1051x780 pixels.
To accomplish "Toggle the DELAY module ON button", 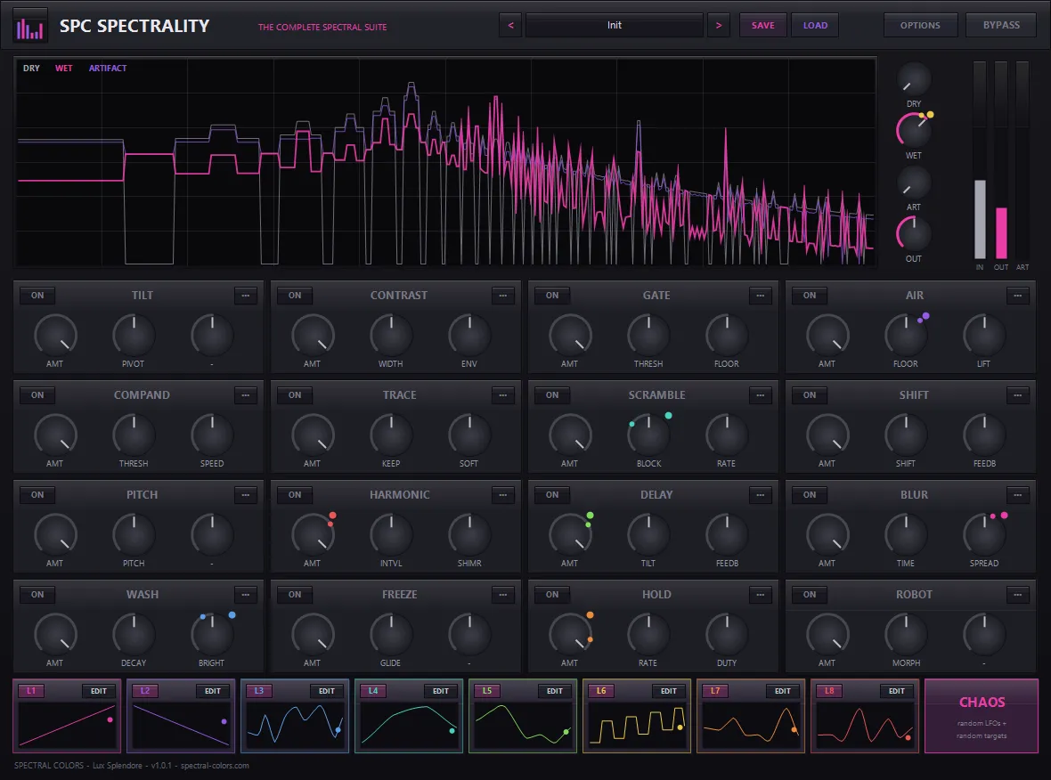I will click(552, 495).
